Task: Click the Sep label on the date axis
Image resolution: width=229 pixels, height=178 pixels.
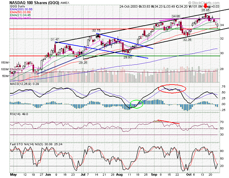Action: [154, 175]
